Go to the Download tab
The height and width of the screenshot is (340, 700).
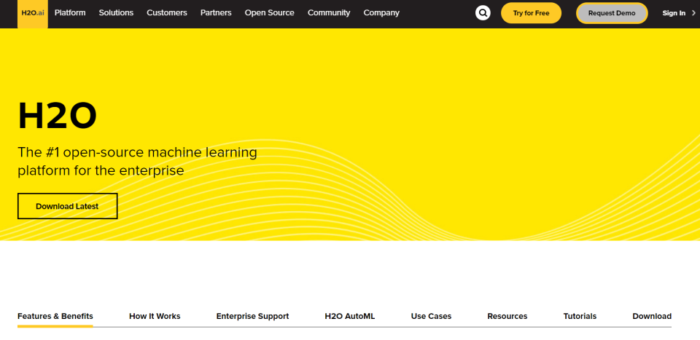[x=652, y=317]
